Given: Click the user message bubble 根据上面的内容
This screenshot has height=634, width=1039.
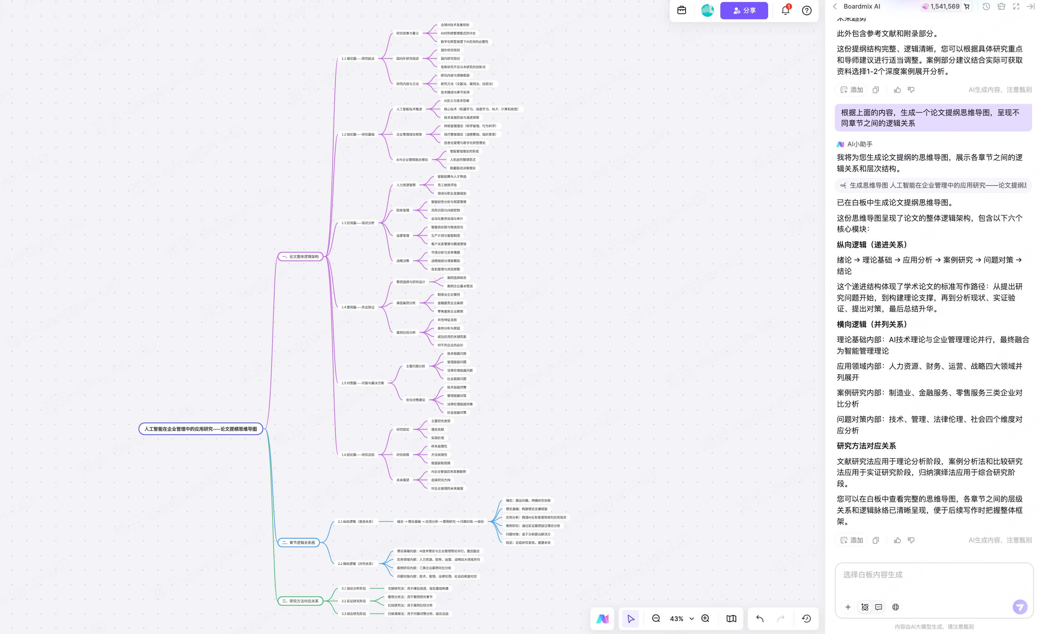Looking at the screenshot, I should click(x=933, y=118).
